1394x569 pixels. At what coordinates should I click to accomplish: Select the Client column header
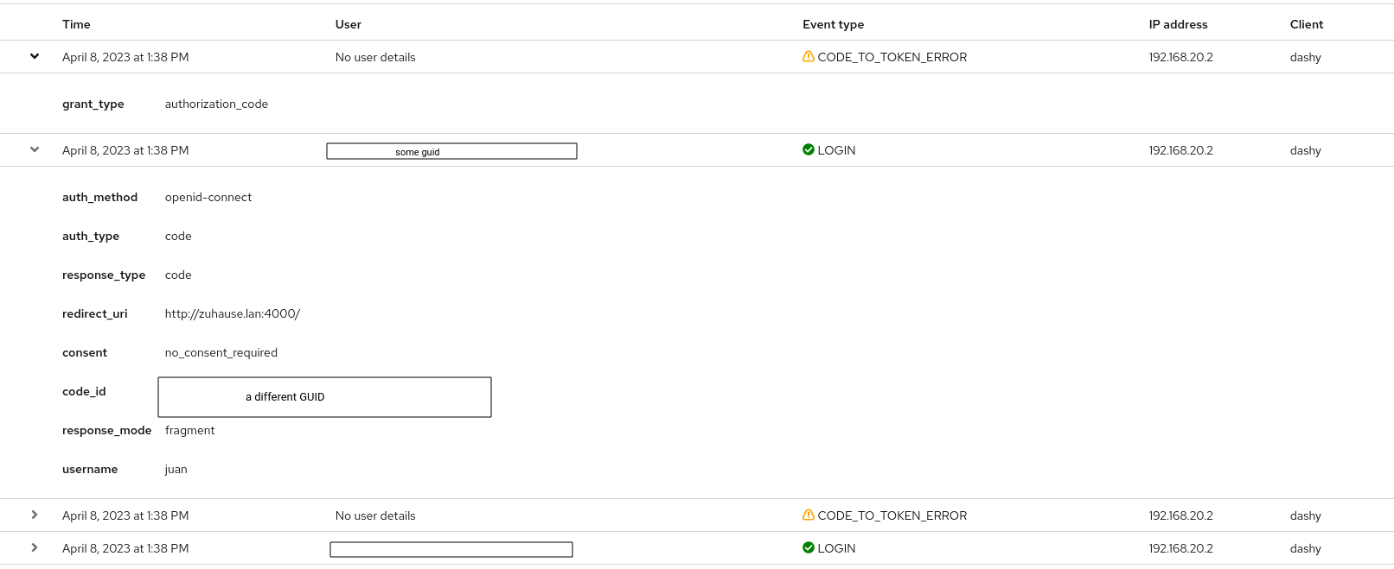click(x=1307, y=24)
